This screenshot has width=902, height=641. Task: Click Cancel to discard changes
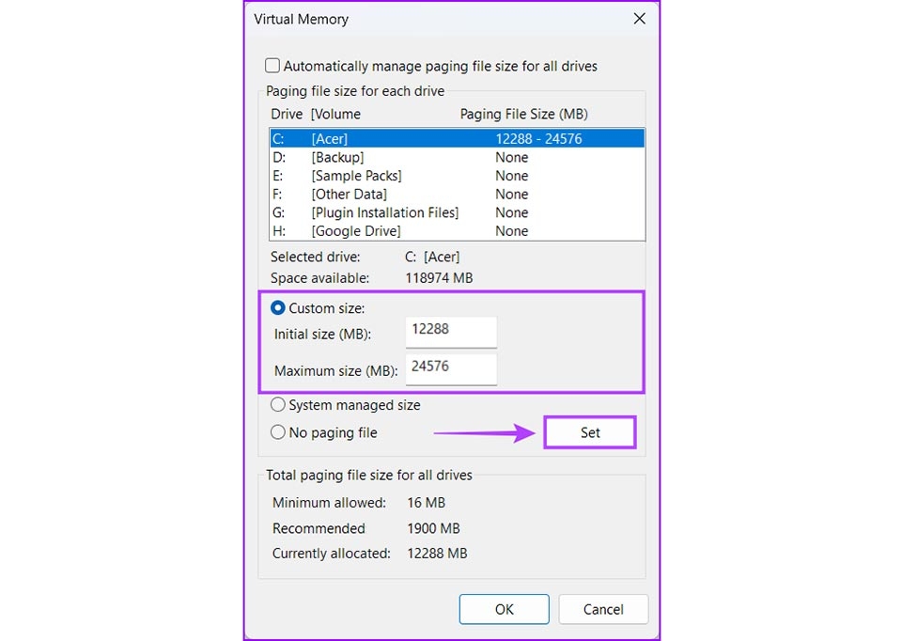coord(603,609)
